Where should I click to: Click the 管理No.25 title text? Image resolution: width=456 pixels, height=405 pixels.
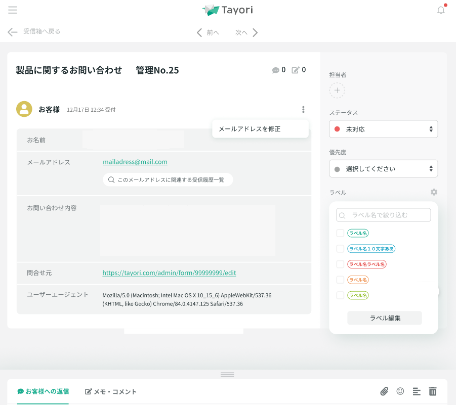[x=157, y=70]
